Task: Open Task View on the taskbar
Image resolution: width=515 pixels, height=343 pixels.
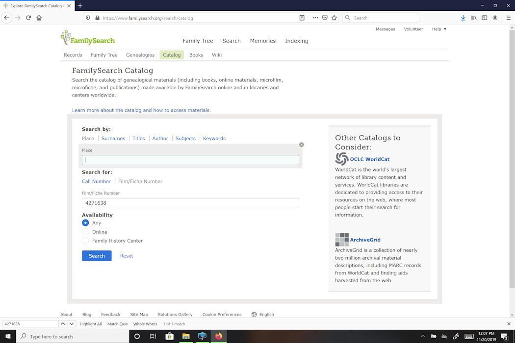Action: pyautogui.click(x=153, y=337)
